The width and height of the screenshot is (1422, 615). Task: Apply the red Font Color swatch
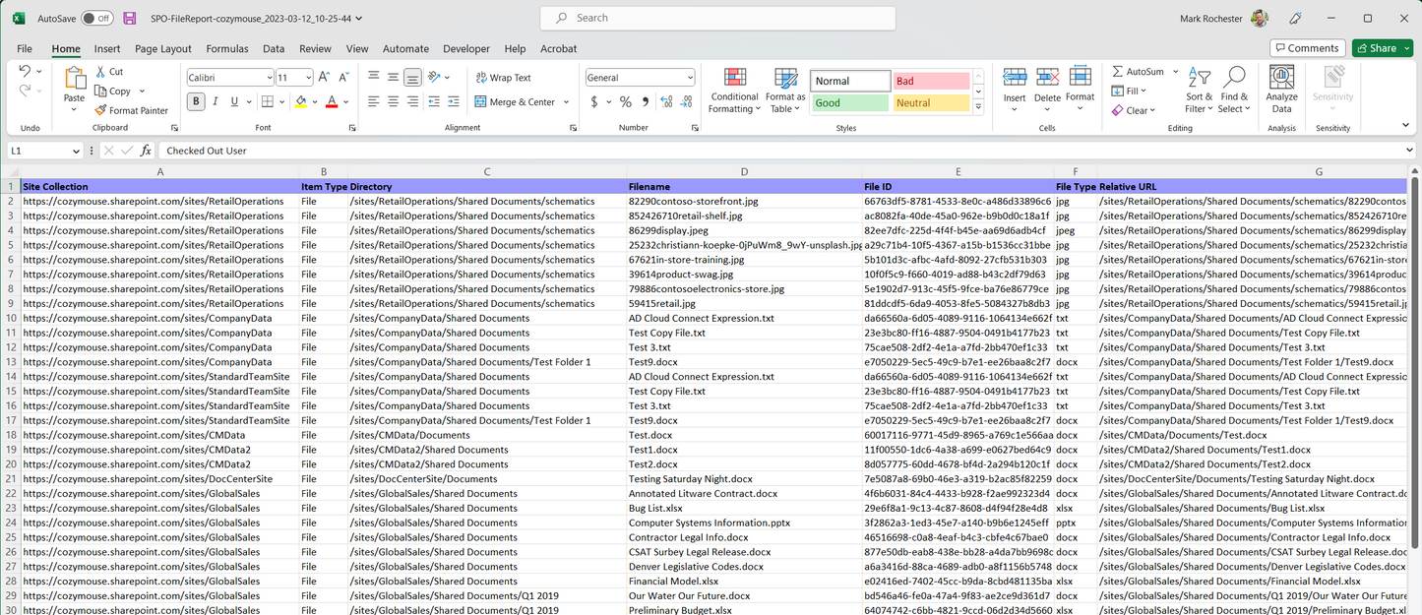[x=333, y=100]
